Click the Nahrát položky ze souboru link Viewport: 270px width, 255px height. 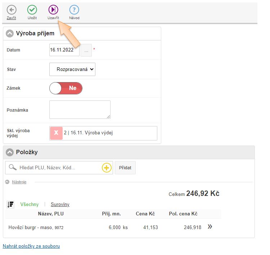coord(31,246)
